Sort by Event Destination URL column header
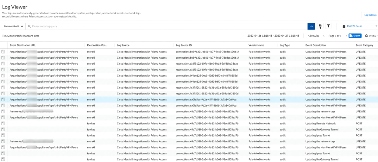Viewport: 378px width, 162px height. tap(23, 45)
